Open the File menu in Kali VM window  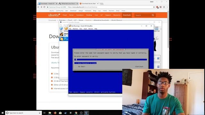(x=70, y=29)
